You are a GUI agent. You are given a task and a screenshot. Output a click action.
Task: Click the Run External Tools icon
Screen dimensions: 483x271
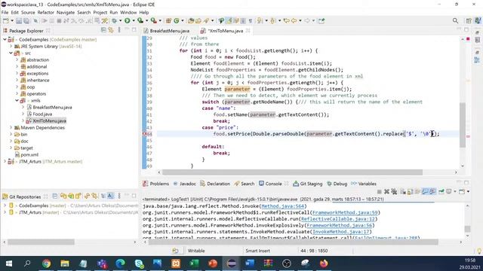point(153,20)
